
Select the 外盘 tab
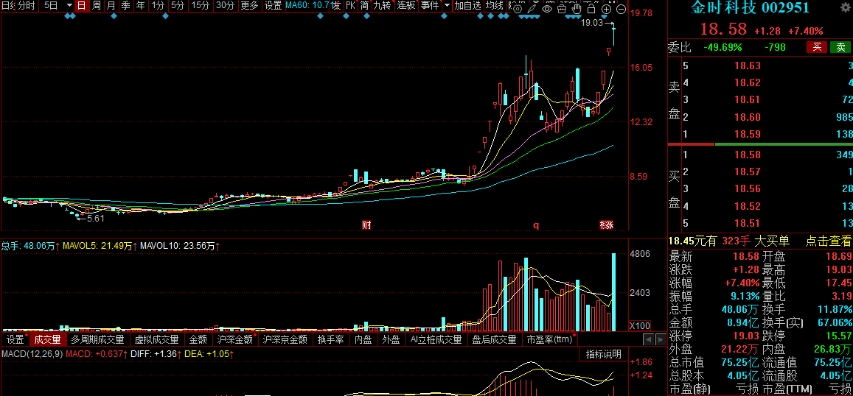coord(391,340)
